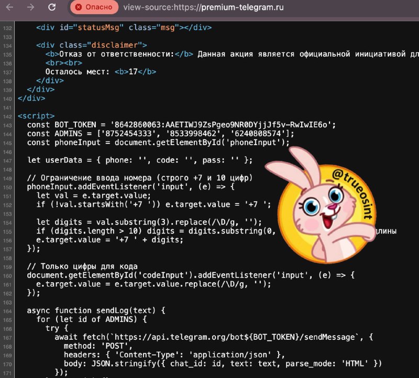419x378 pixels.
Task: Click the opening <script> tag
Action: (36, 116)
